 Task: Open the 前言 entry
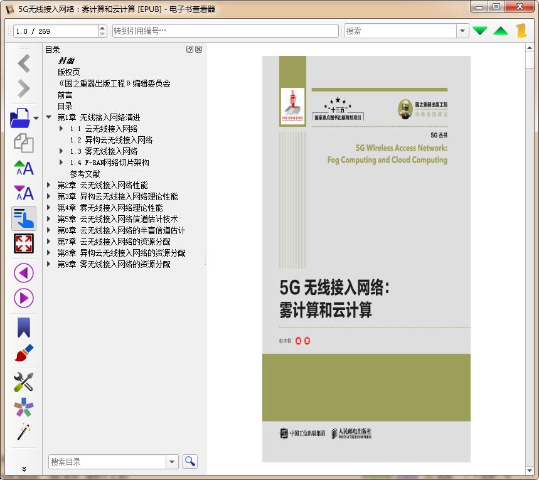[65, 95]
